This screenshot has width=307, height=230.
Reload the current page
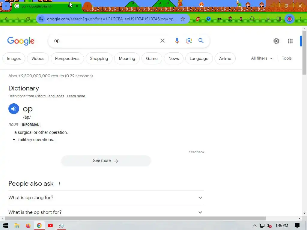pyautogui.click(x=28, y=19)
